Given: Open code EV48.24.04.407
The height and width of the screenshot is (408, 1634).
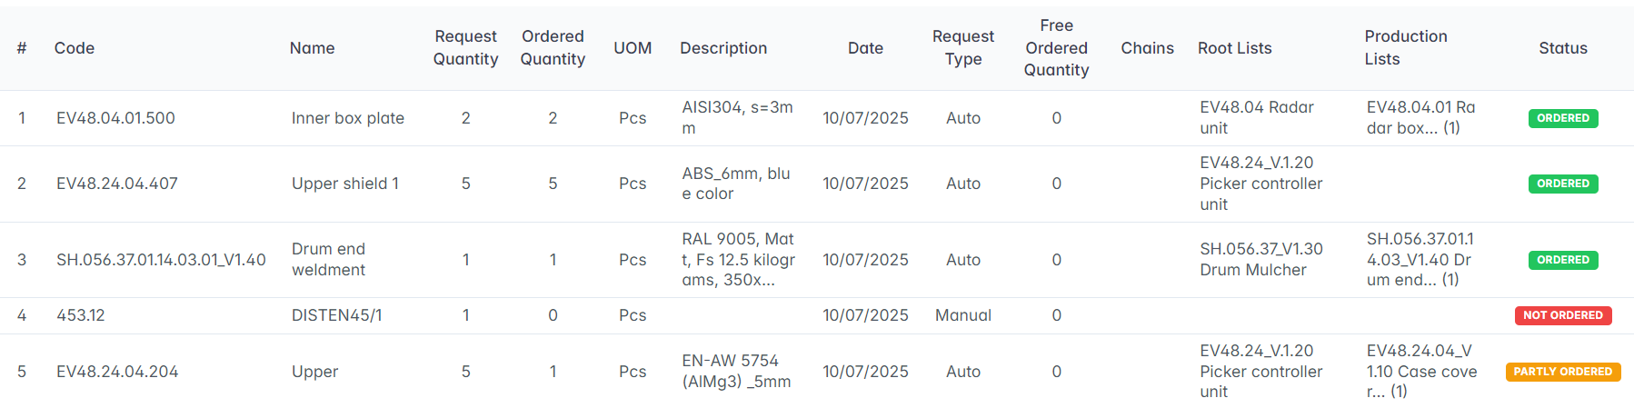Looking at the screenshot, I should 117,184.
